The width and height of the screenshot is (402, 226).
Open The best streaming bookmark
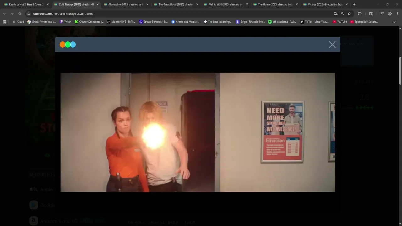pyautogui.click(x=218, y=22)
